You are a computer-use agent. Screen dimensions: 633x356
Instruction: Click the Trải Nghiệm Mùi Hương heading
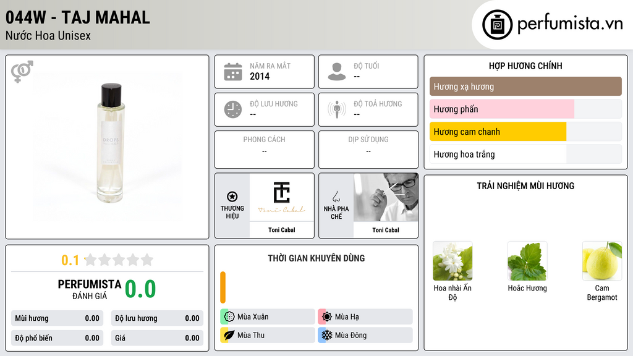525,186
